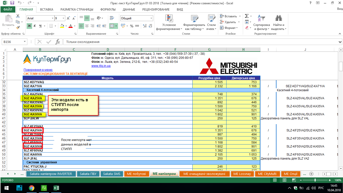
Task: Apply the thousands separator (000) format
Action: pyautogui.click(x=137, y=26)
